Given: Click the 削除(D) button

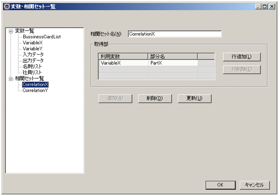Looking at the screenshot, I should (155, 99).
